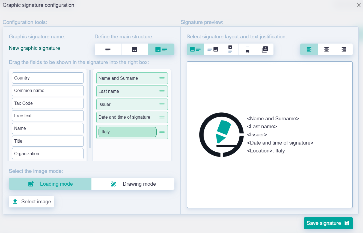Click the Tax Code field item
The width and height of the screenshot is (363, 233).
[x=48, y=103]
